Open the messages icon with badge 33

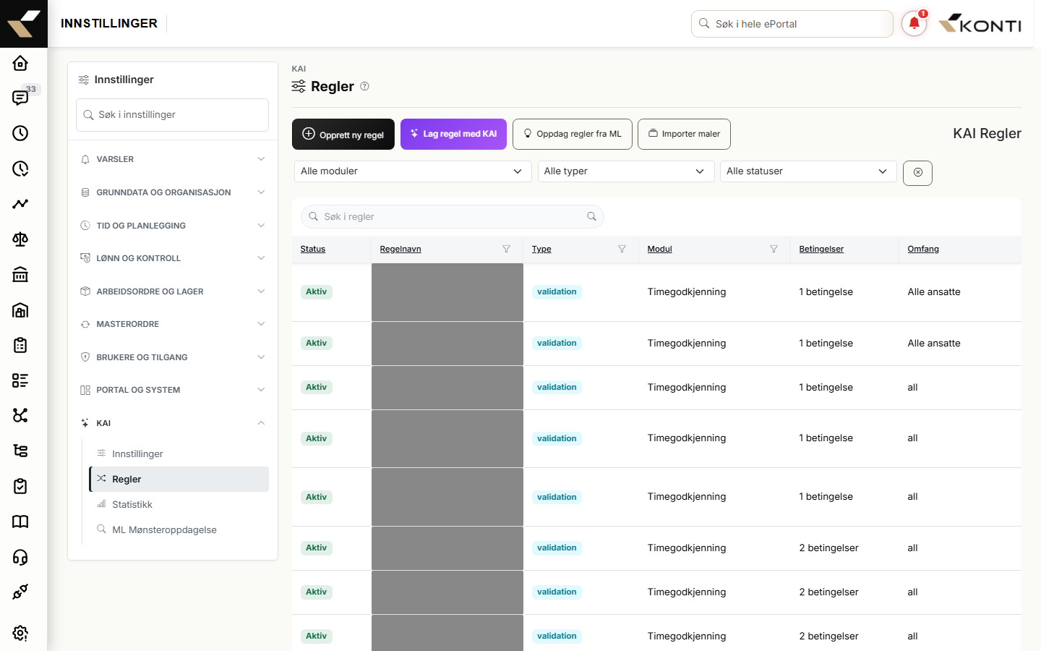pyautogui.click(x=20, y=98)
